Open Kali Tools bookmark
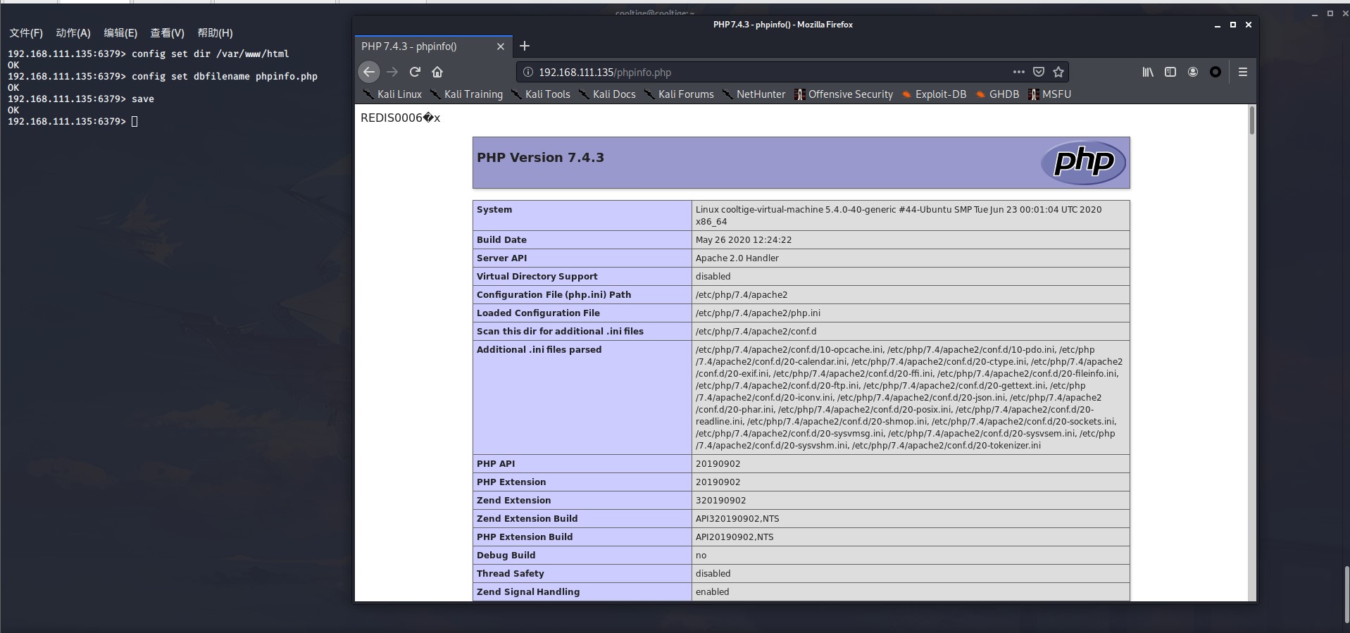This screenshot has height=633, width=1350. tap(540, 94)
